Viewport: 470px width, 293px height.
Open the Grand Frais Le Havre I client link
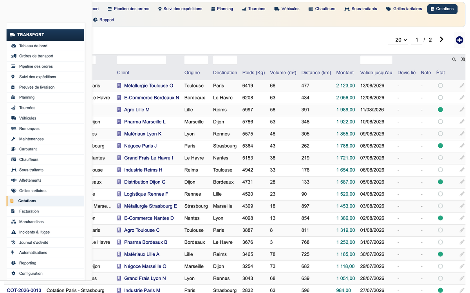click(148, 158)
